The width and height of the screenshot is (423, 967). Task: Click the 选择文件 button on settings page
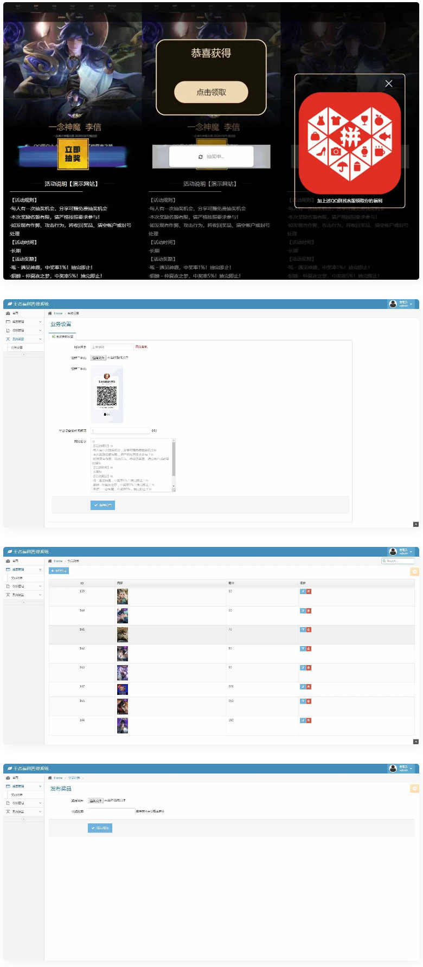click(x=98, y=358)
